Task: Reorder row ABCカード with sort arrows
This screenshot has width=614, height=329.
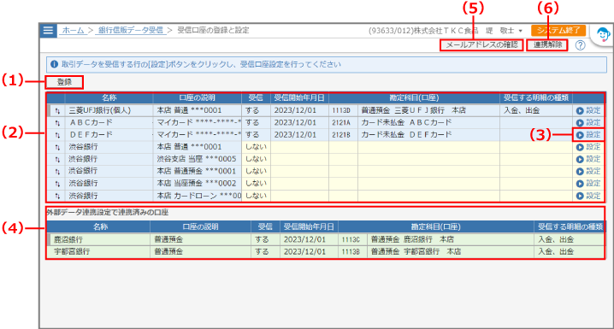Action: [57, 123]
